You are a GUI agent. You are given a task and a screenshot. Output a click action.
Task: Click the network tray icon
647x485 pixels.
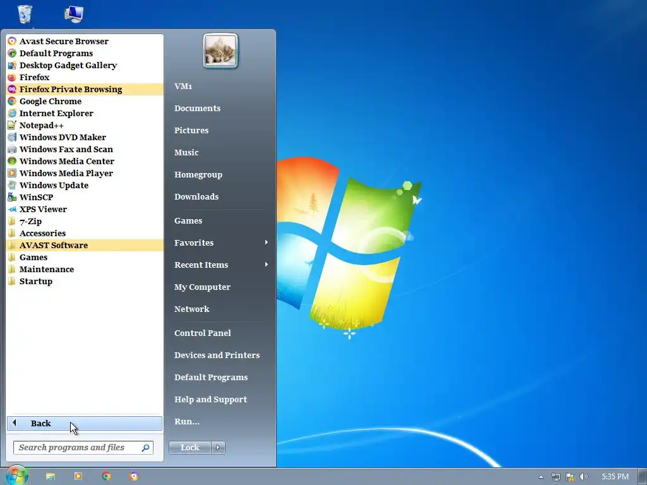coord(556,477)
